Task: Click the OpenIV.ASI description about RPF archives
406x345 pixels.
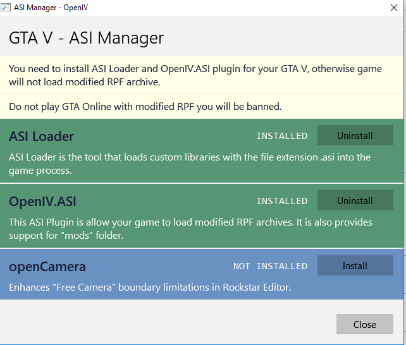Action: point(190,228)
